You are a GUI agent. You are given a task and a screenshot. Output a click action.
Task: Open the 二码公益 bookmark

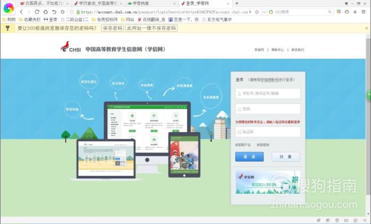75,19
